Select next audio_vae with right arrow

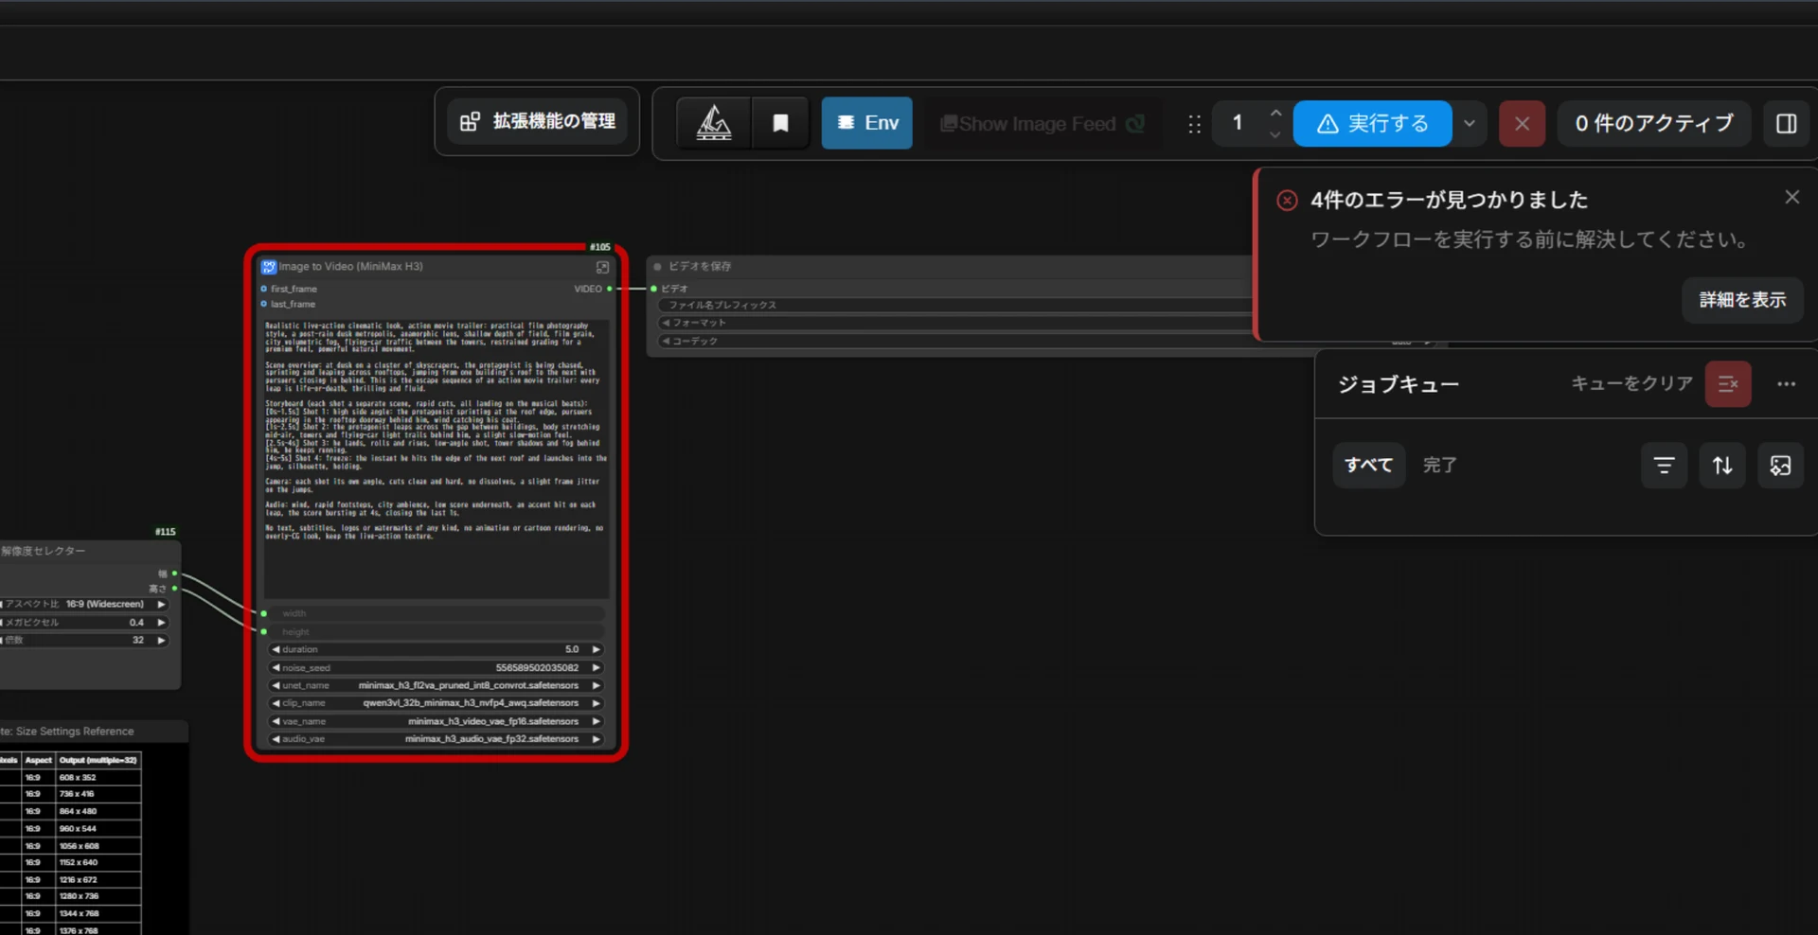597,739
